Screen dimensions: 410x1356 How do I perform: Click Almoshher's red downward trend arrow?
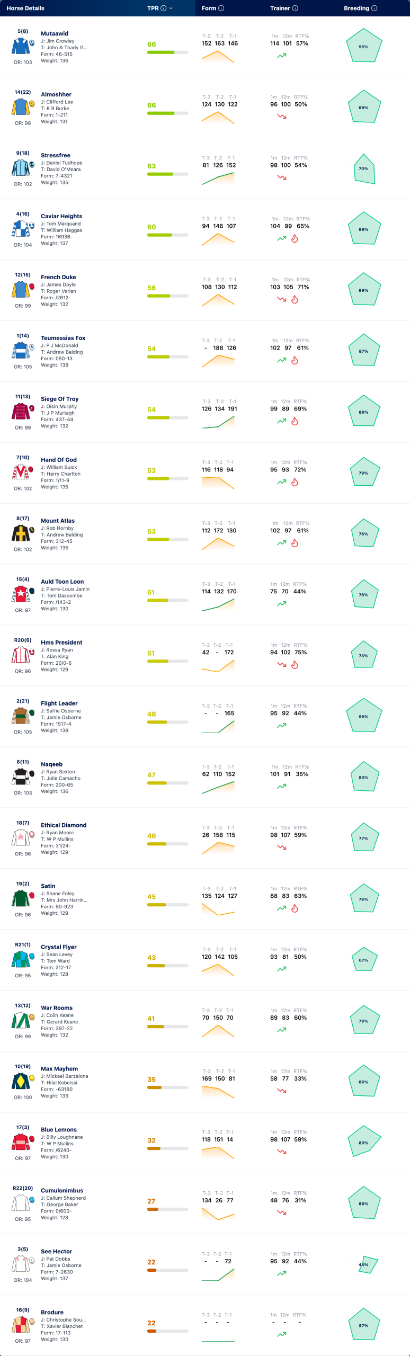(x=282, y=116)
